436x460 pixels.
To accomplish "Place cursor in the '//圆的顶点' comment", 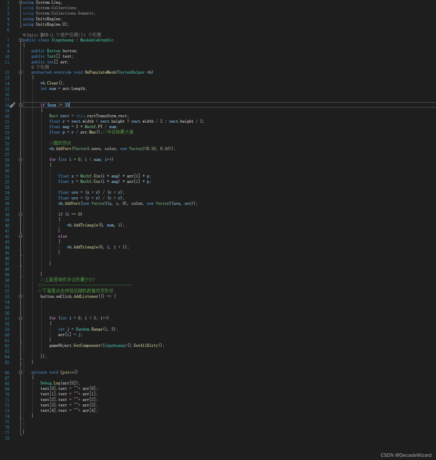I will pos(60,143).
